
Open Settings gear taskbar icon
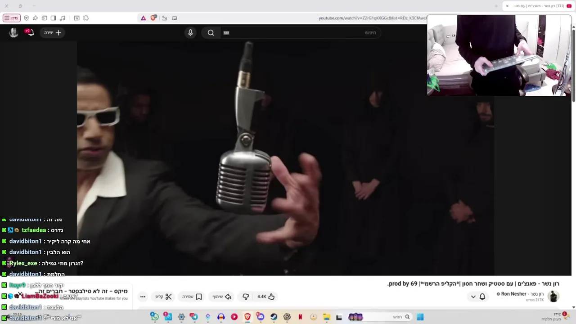click(x=181, y=317)
